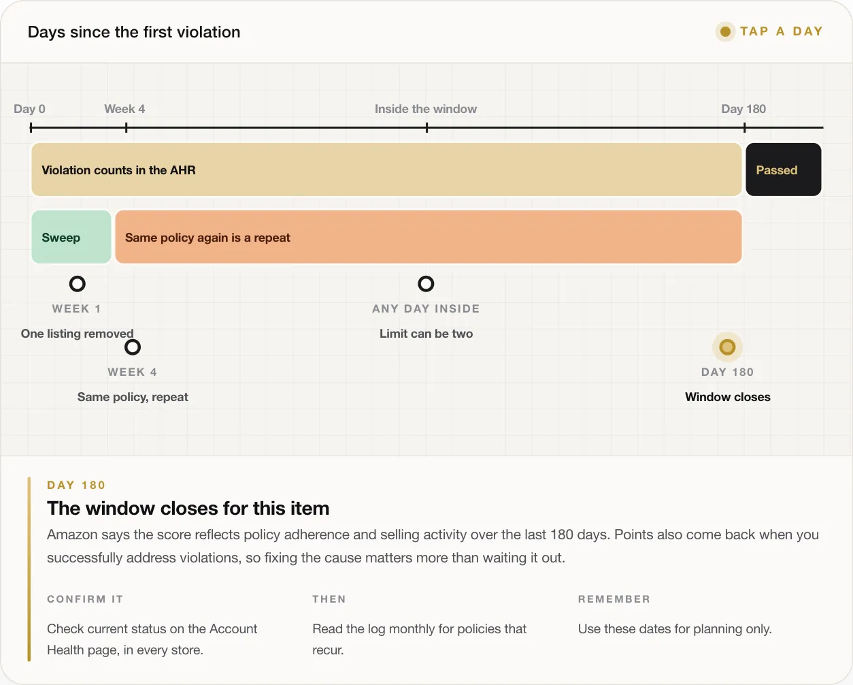Click the 'TAP A DAY' label text
The image size is (853, 685).
click(x=782, y=31)
